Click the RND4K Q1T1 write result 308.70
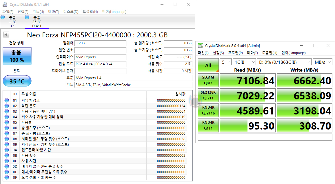Image resolution: width=335 pixels, height=184 pixels. [305, 125]
